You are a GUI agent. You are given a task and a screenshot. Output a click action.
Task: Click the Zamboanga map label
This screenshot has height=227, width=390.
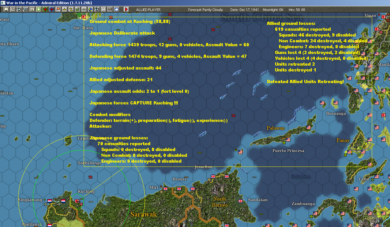(303, 204)
